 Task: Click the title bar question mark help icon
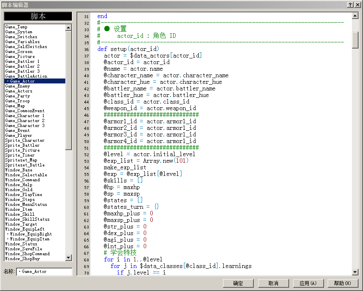coord(350,5)
